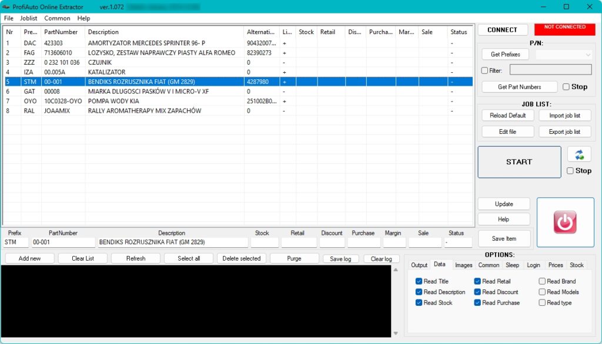Click the Purge button
This screenshot has width=602, height=344.
[294, 258]
